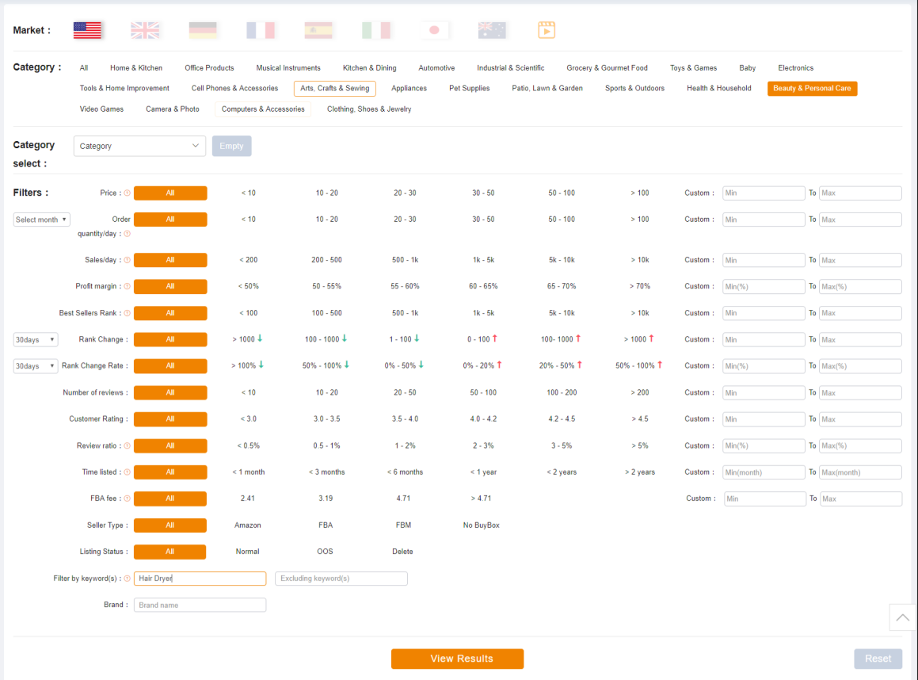Click the Filter by keyword(s) help icon
This screenshot has height=680, width=918.
click(127, 579)
